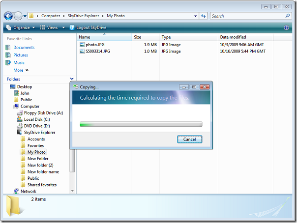This screenshot has height=223, width=297.
Task: Select SkyDrive Explorer in the address breadcrumb
Action: coord(83,16)
